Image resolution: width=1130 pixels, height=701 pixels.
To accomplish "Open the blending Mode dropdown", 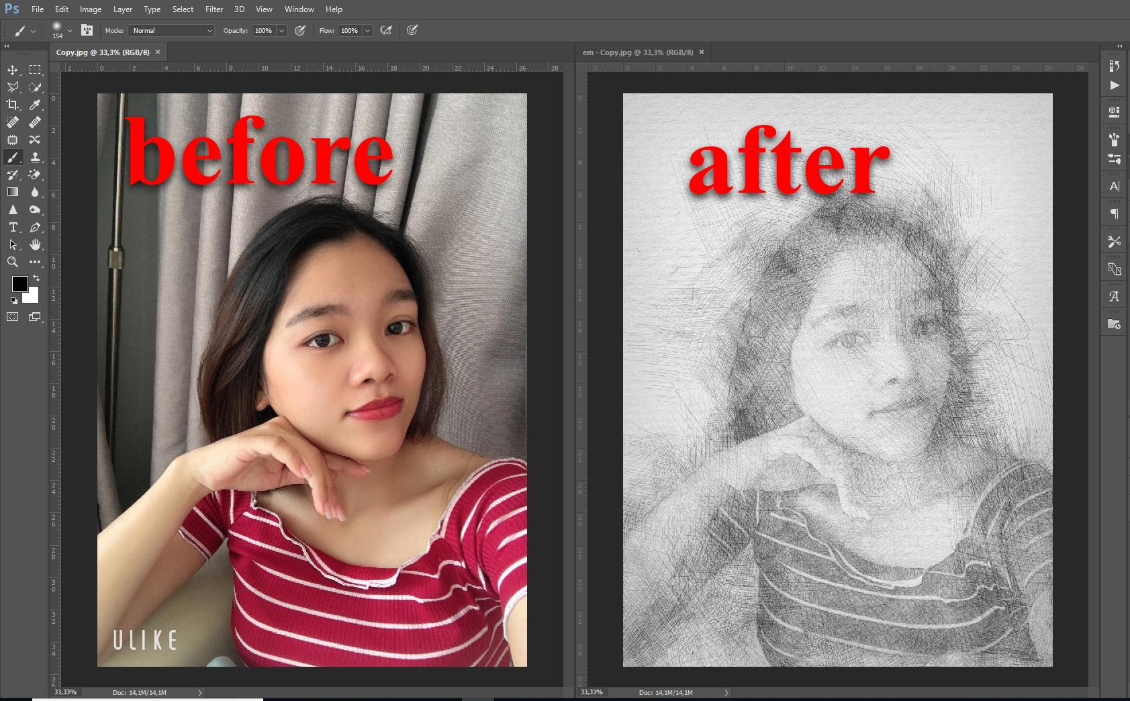I will click(171, 30).
